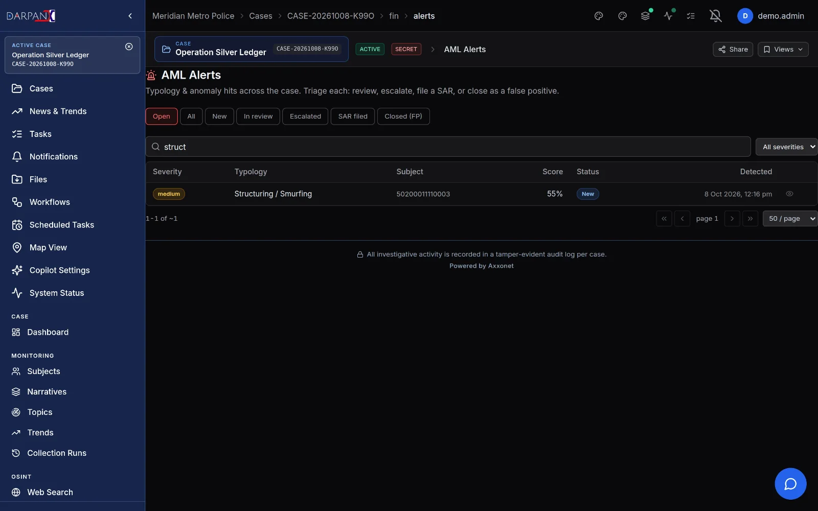Image resolution: width=818 pixels, height=511 pixels.
Task: Filter alerts by In review
Action: click(x=258, y=117)
